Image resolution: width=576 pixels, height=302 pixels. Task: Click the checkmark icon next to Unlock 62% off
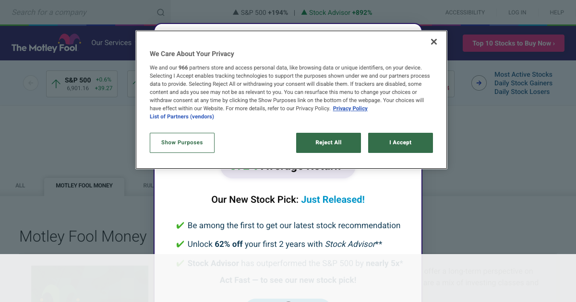click(x=180, y=244)
